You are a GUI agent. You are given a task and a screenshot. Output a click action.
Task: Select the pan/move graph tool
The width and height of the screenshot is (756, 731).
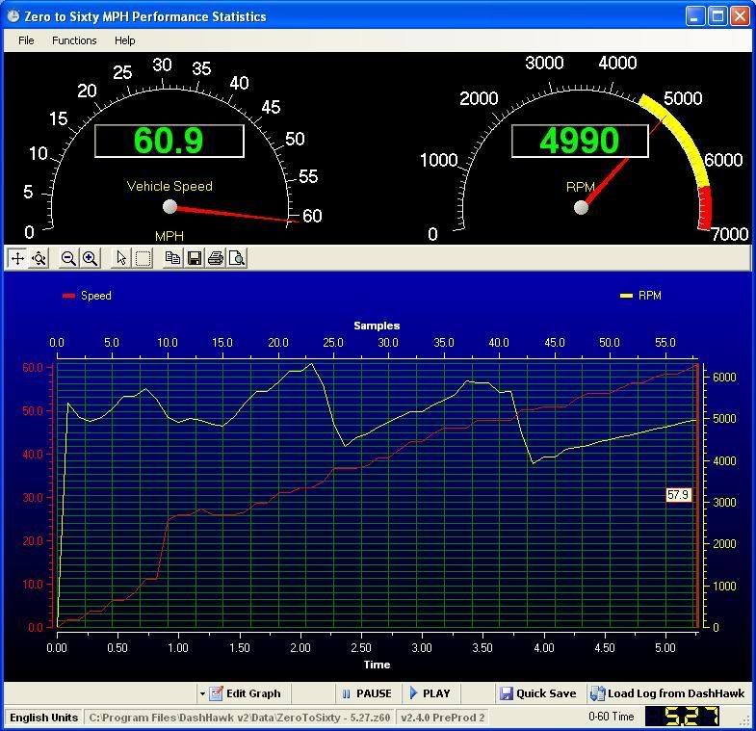[17, 258]
